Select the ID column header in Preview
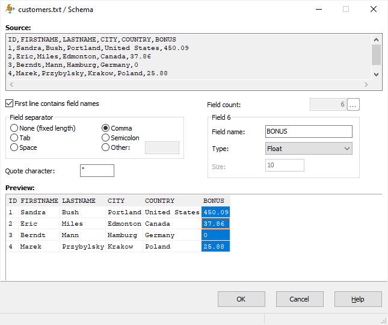This screenshot has width=388, height=325. tap(13, 201)
